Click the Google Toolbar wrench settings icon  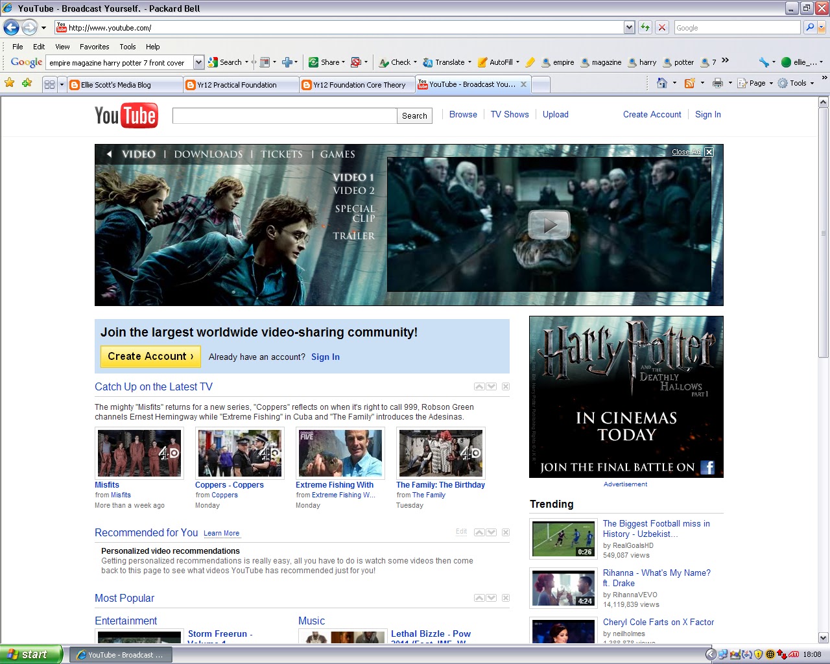click(x=764, y=62)
